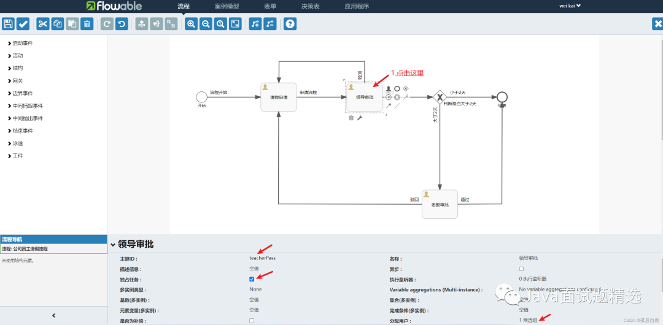Click the Copy icon in toolbar

point(58,24)
